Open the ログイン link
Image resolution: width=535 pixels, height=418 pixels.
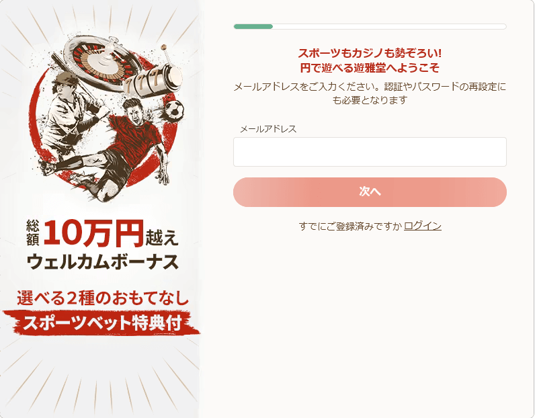coord(422,226)
